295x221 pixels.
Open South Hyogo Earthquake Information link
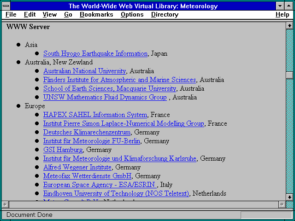(x=95, y=53)
